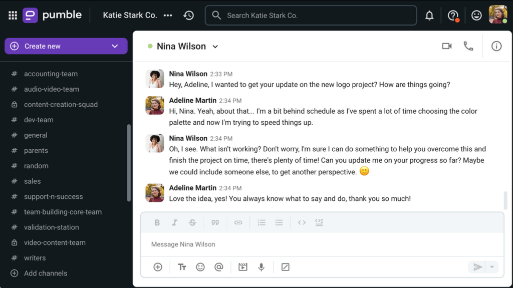Open the dev-team channel
The height and width of the screenshot is (288, 513).
coord(39,120)
